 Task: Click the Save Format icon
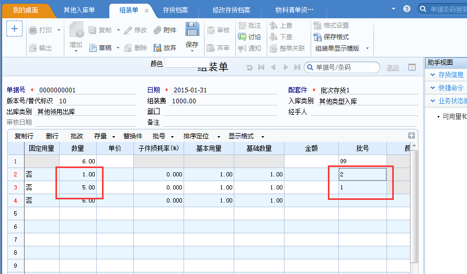tap(317, 37)
